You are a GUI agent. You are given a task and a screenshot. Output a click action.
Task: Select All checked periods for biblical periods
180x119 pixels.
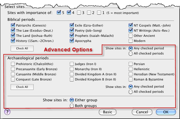pos(131,53)
